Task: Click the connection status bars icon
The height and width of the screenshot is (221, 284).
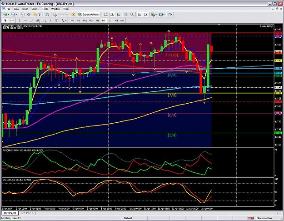Action: [x=251, y=218]
